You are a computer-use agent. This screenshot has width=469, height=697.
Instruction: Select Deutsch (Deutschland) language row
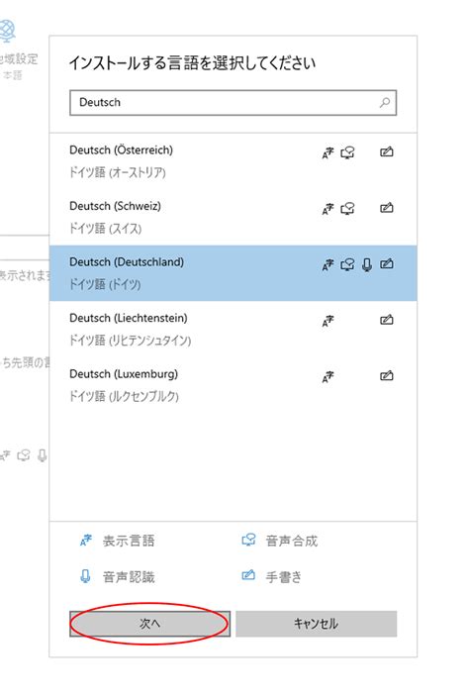[x=233, y=273]
